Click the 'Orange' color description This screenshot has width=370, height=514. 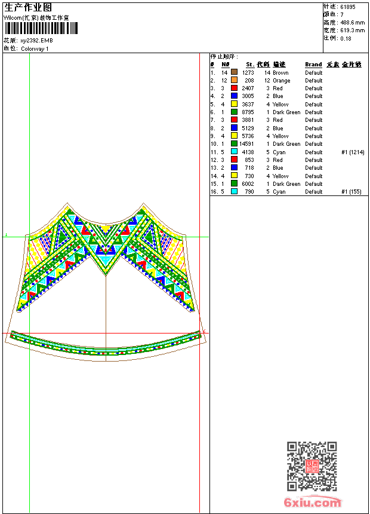(x=282, y=81)
